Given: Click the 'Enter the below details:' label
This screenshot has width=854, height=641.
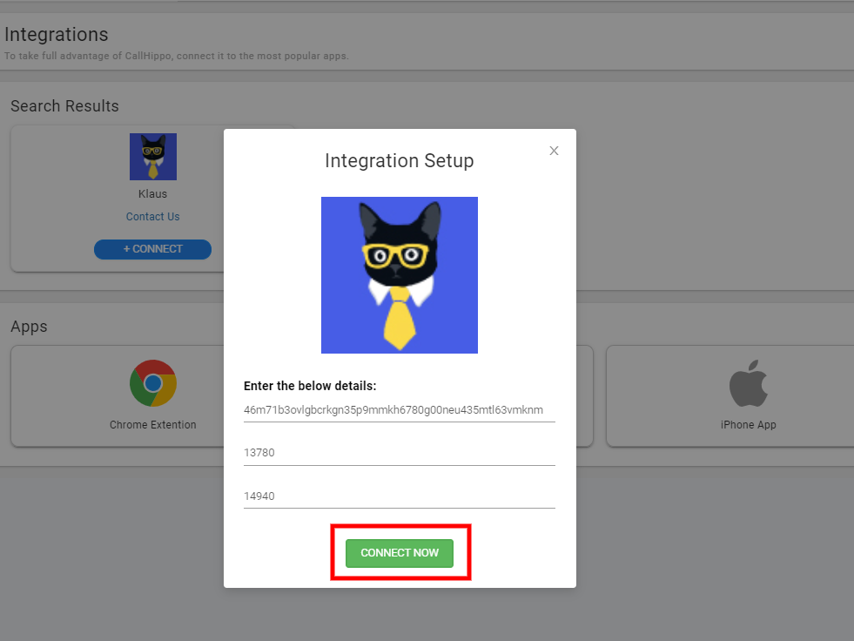Looking at the screenshot, I should coord(310,386).
